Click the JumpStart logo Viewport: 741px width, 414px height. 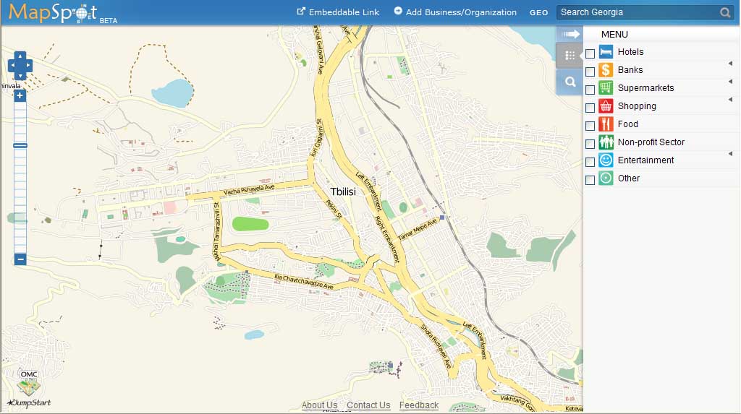click(29, 402)
